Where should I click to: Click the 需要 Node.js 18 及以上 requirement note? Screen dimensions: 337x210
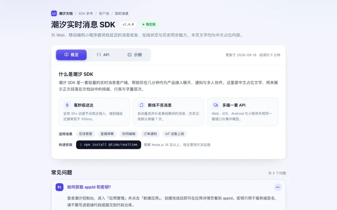[x=177, y=145]
